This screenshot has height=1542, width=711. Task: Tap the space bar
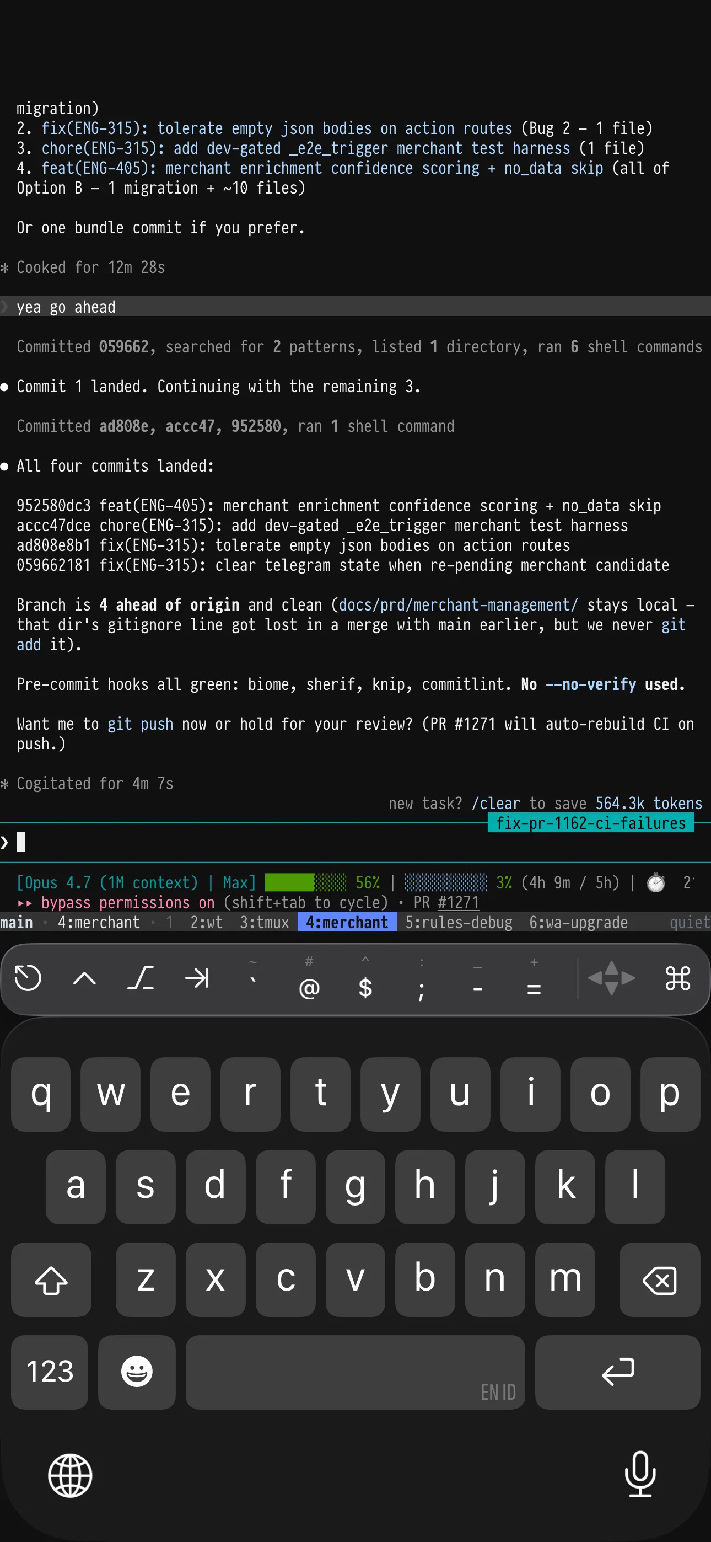point(355,1372)
